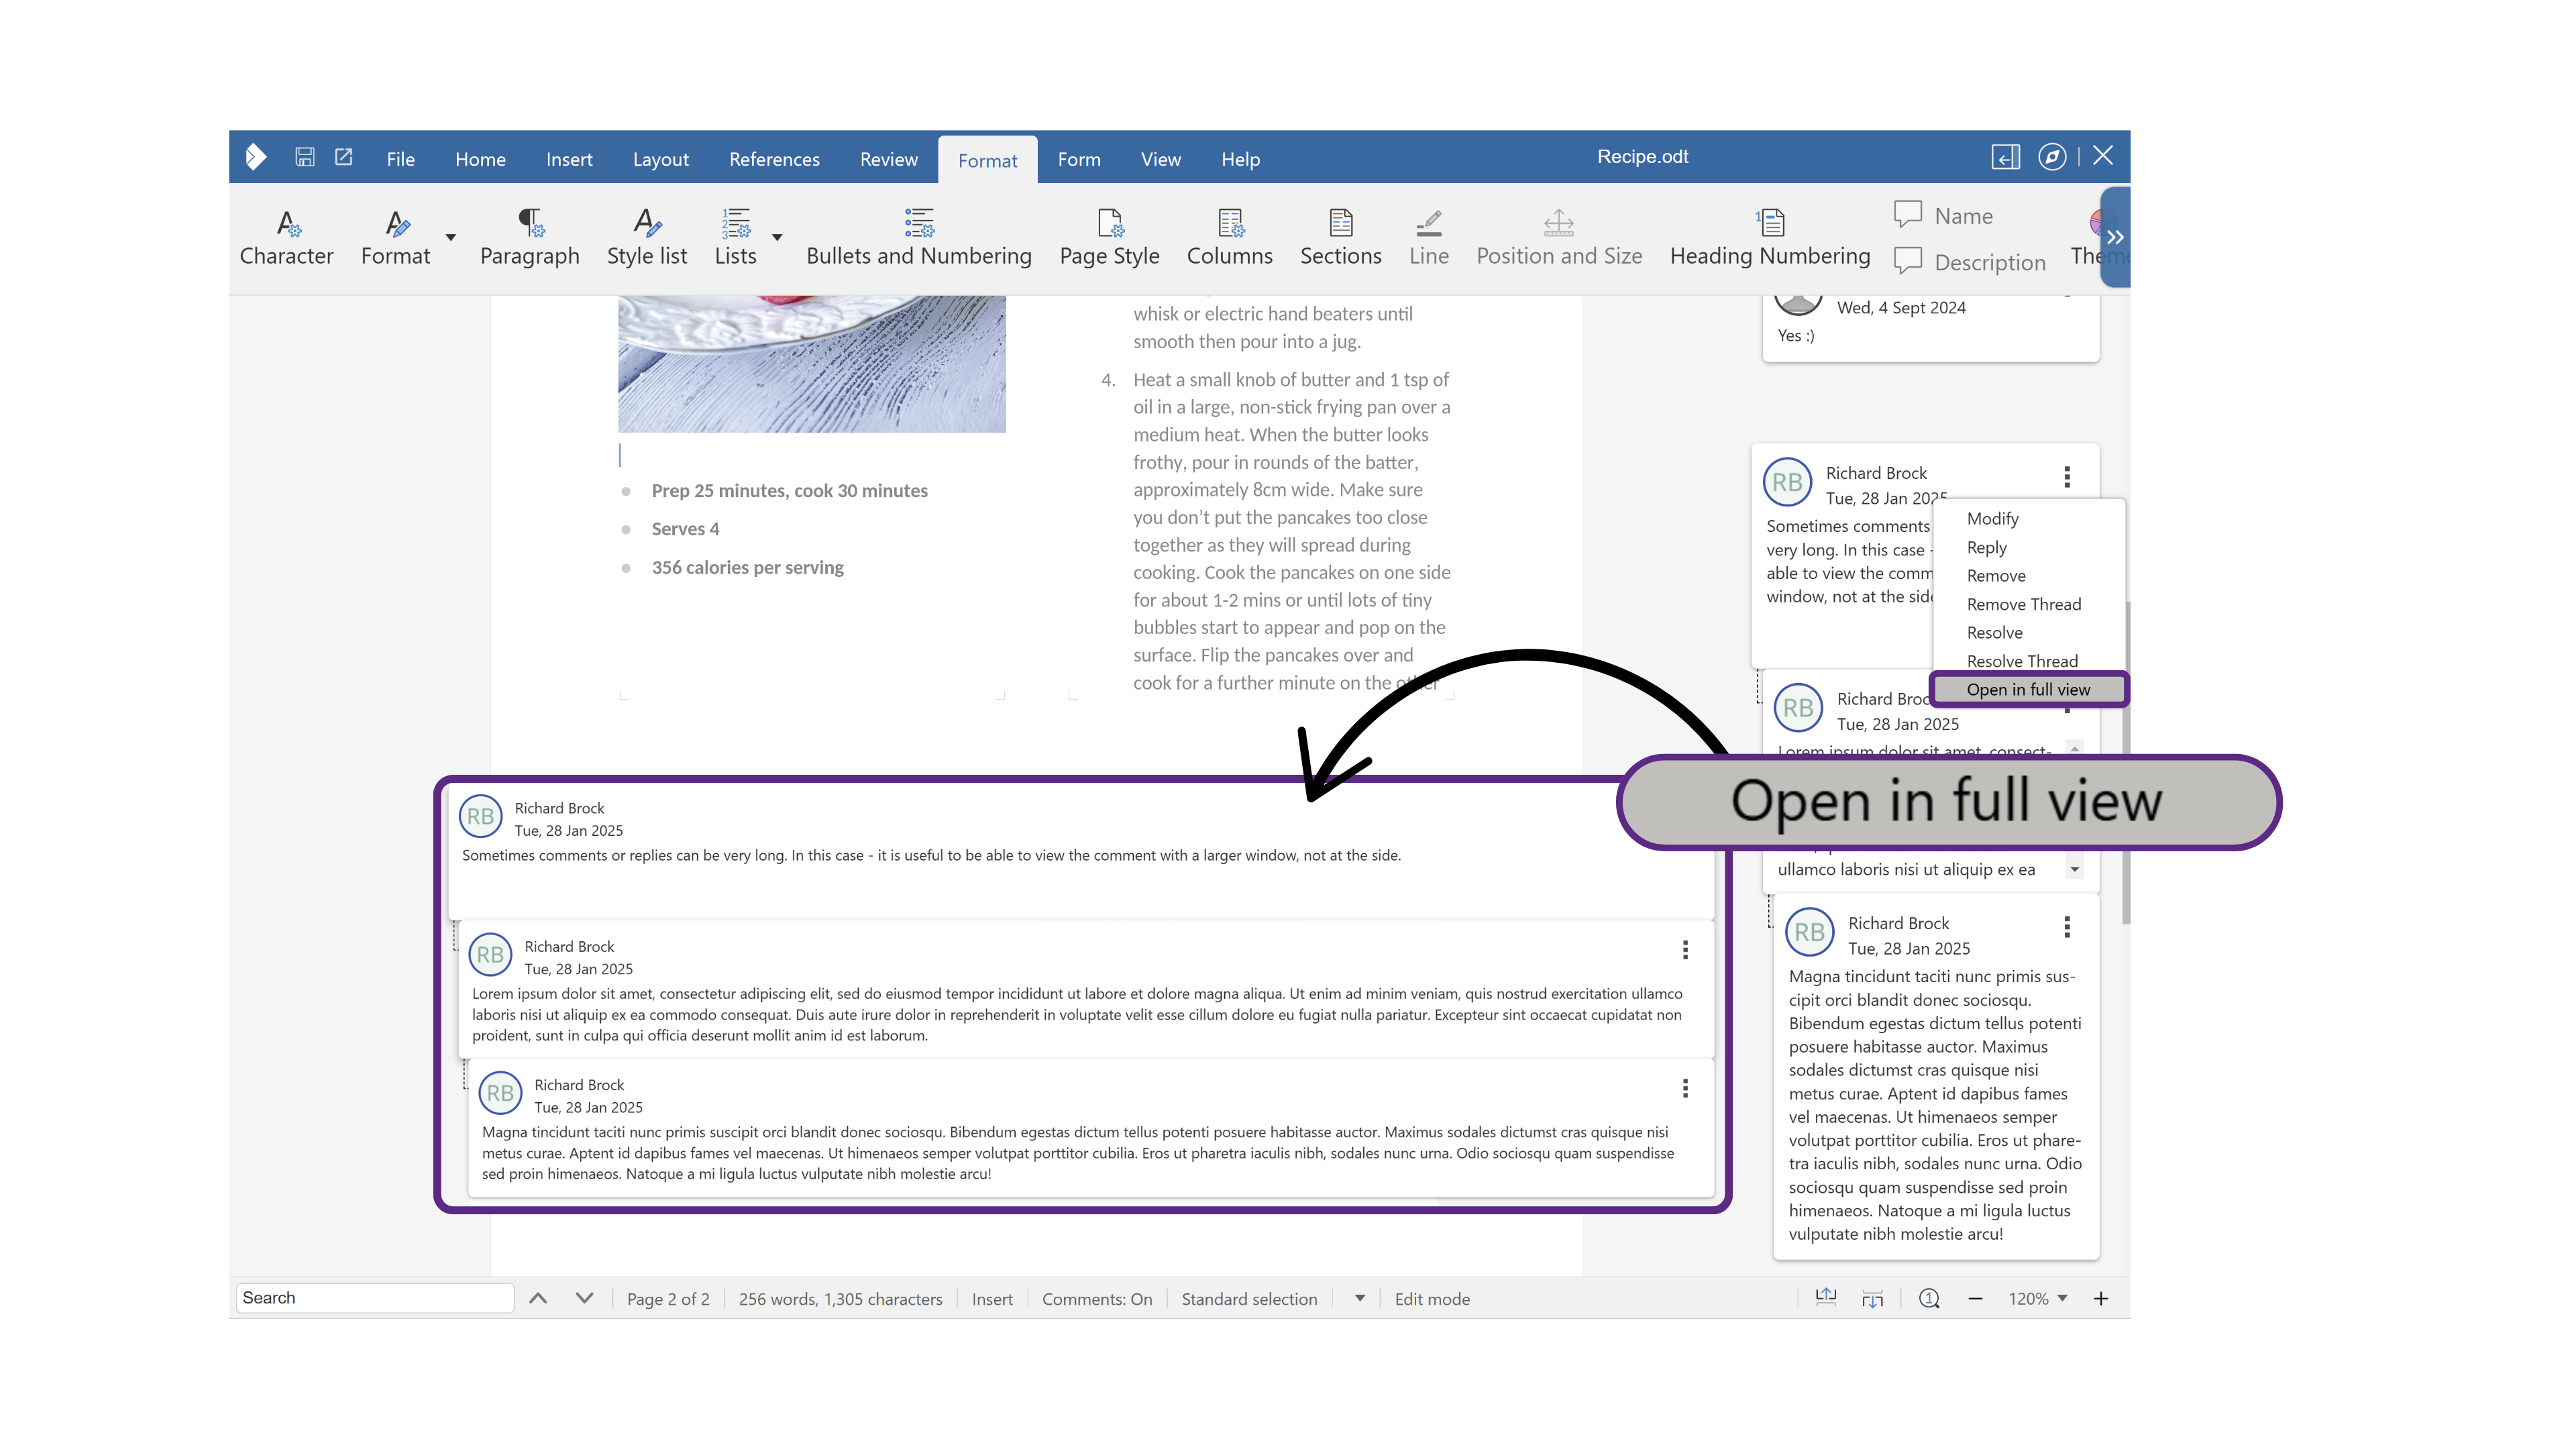This screenshot has width=2576, height=1449.
Task: Open three-dot menu of top Richard Brock sidebar comment
Action: pyautogui.click(x=2067, y=477)
